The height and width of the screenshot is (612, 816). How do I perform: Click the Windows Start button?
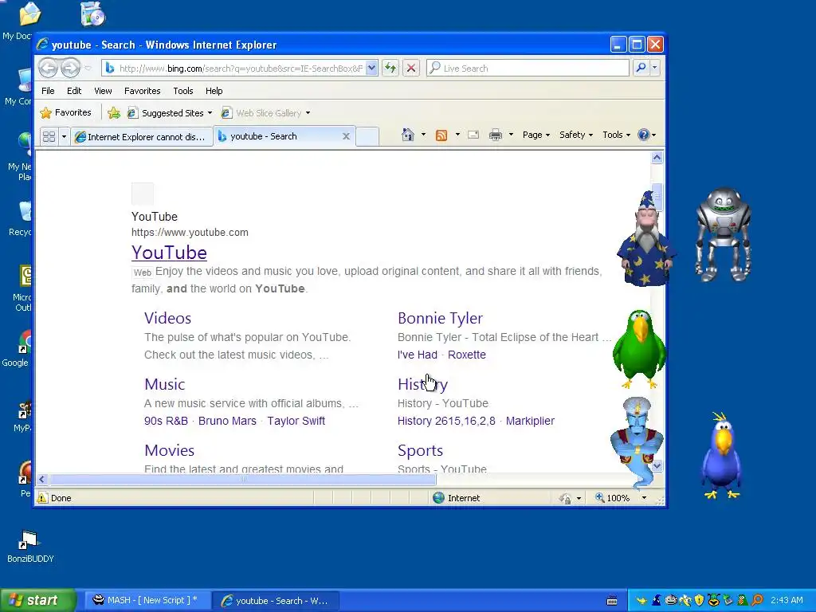click(x=37, y=600)
